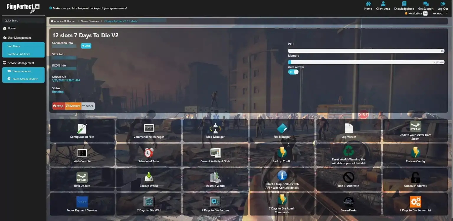Click the Memory usage progress bar
The image size is (453, 221).
[x=366, y=62]
